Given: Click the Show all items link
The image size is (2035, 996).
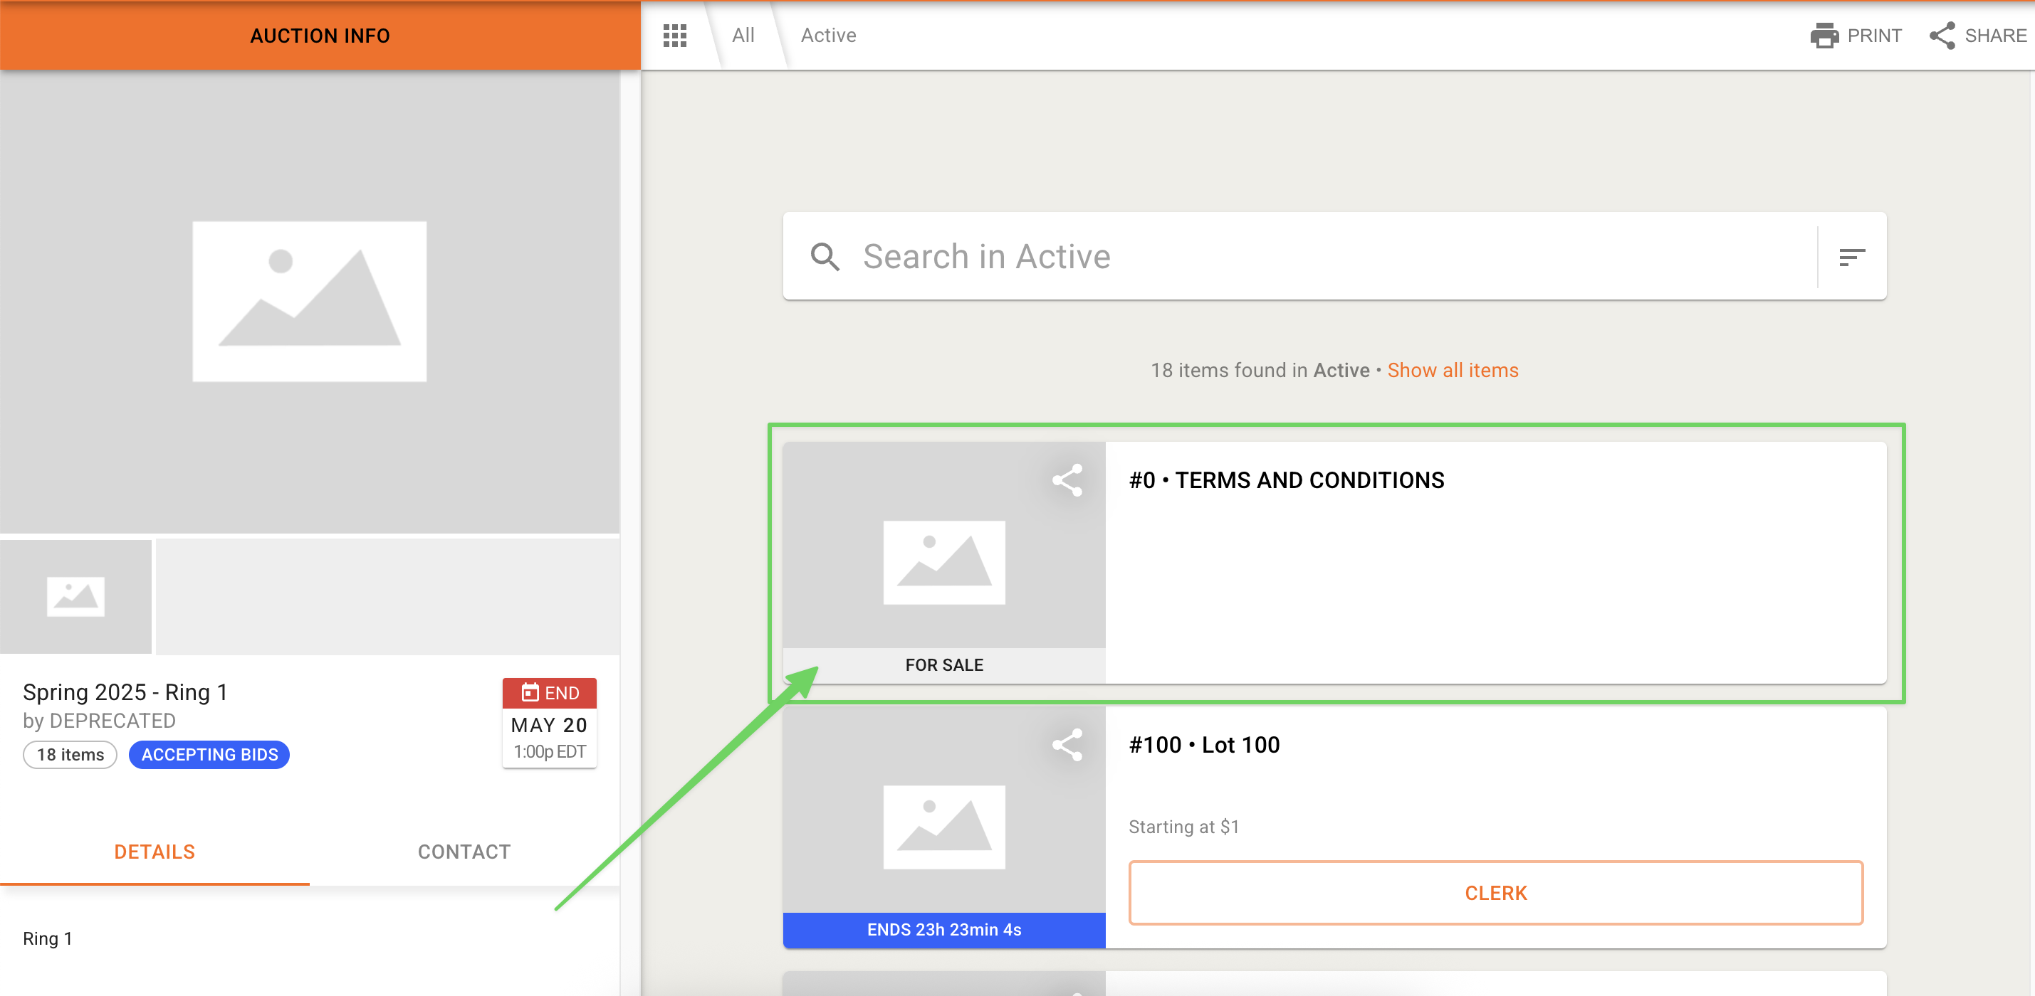Looking at the screenshot, I should point(1452,370).
